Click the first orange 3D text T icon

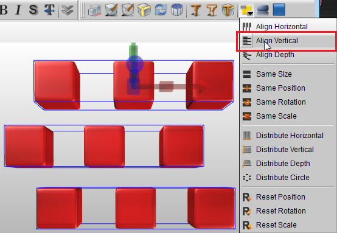coord(196,10)
